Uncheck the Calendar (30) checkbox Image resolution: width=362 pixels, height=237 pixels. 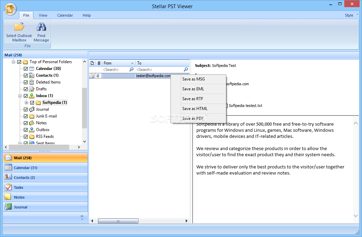coord(26,69)
